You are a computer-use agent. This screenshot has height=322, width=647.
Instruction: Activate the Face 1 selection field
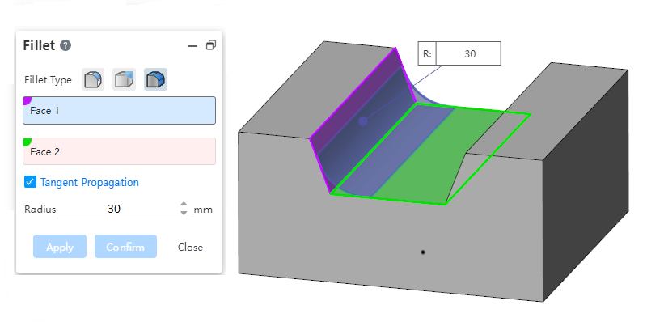click(x=119, y=110)
